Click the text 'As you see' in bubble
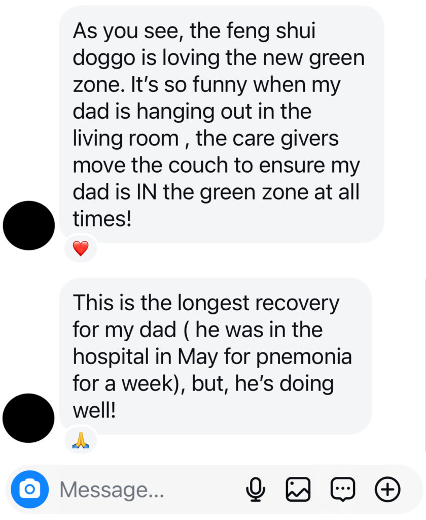 pos(128,31)
